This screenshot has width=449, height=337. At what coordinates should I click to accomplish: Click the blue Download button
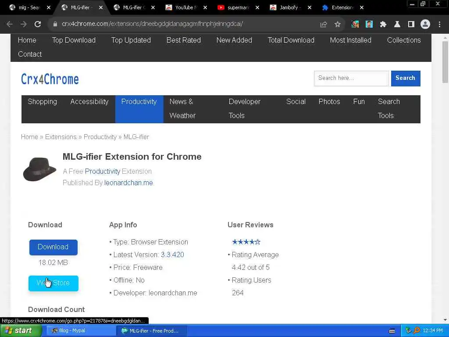pos(53,247)
